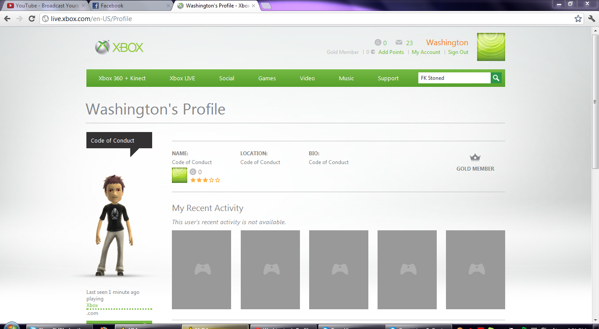
Task: Click the Code of Conduct speech bubble
Action: [x=119, y=140]
